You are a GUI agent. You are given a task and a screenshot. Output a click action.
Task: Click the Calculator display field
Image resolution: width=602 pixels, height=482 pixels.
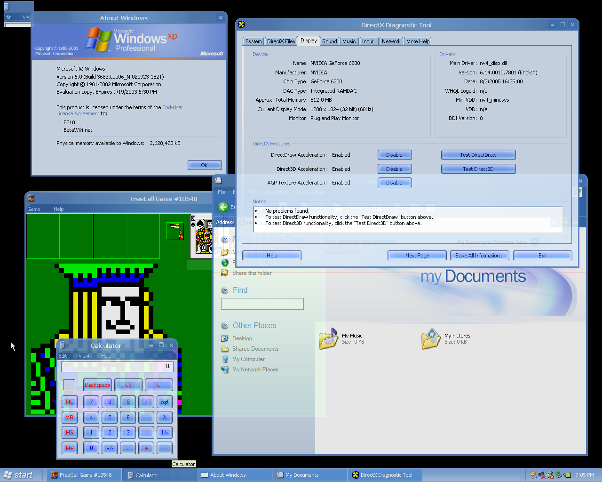click(x=117, y=366)
